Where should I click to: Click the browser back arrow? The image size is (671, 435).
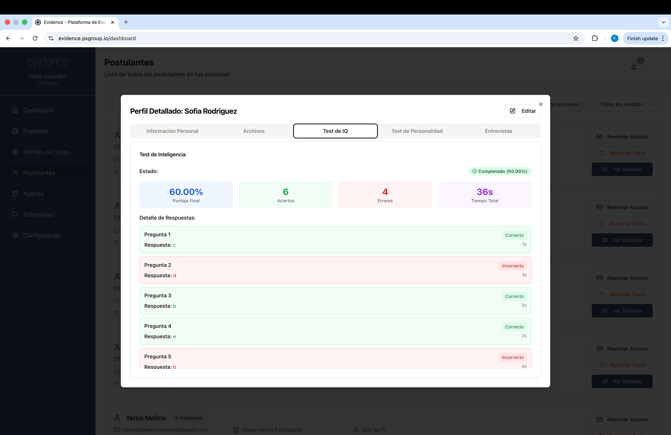point(8,38)
